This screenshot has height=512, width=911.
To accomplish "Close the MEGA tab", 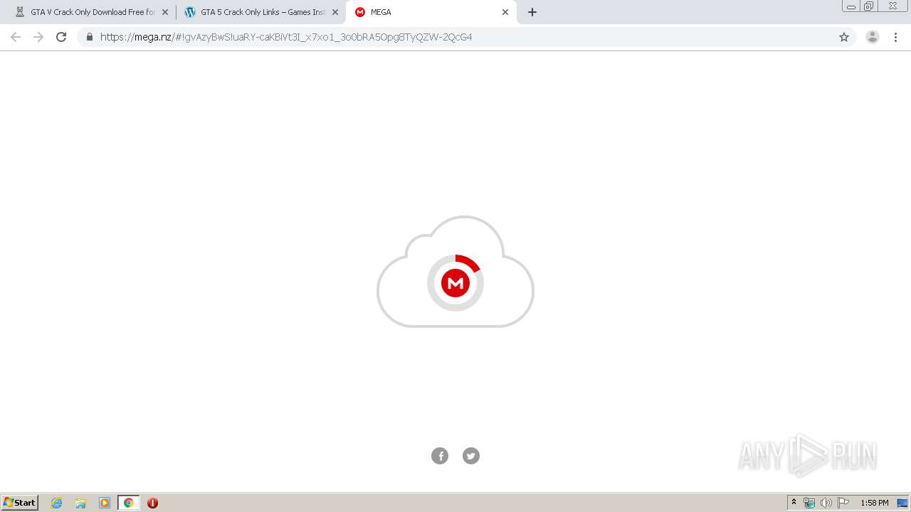I will point(505,12).
